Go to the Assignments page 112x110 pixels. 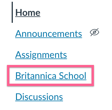tap(41, 55)
